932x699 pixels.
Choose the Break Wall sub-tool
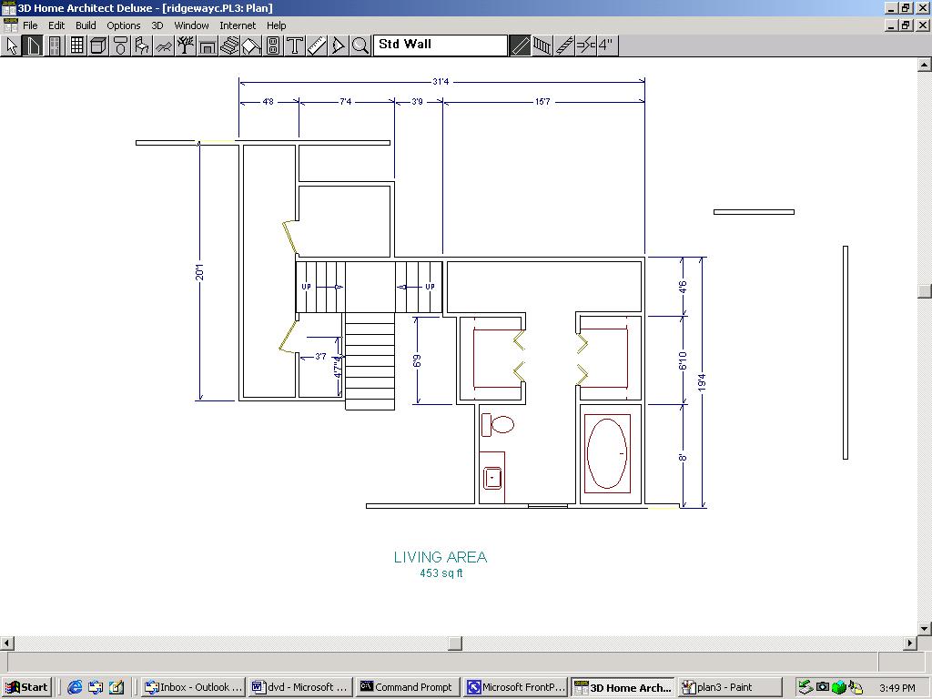(585, 46)
